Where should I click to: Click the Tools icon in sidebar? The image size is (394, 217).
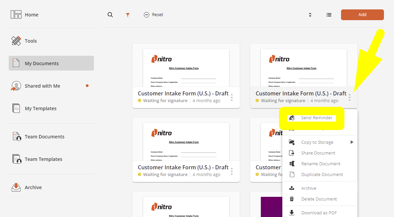(x=16, y=41)
